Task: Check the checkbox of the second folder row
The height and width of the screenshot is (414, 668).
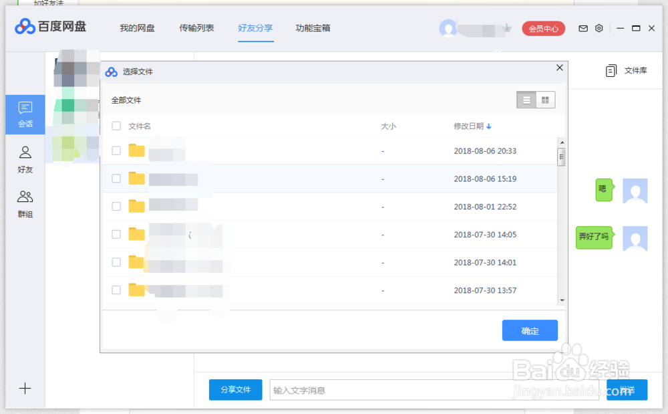Action: (x=116, y=179)
